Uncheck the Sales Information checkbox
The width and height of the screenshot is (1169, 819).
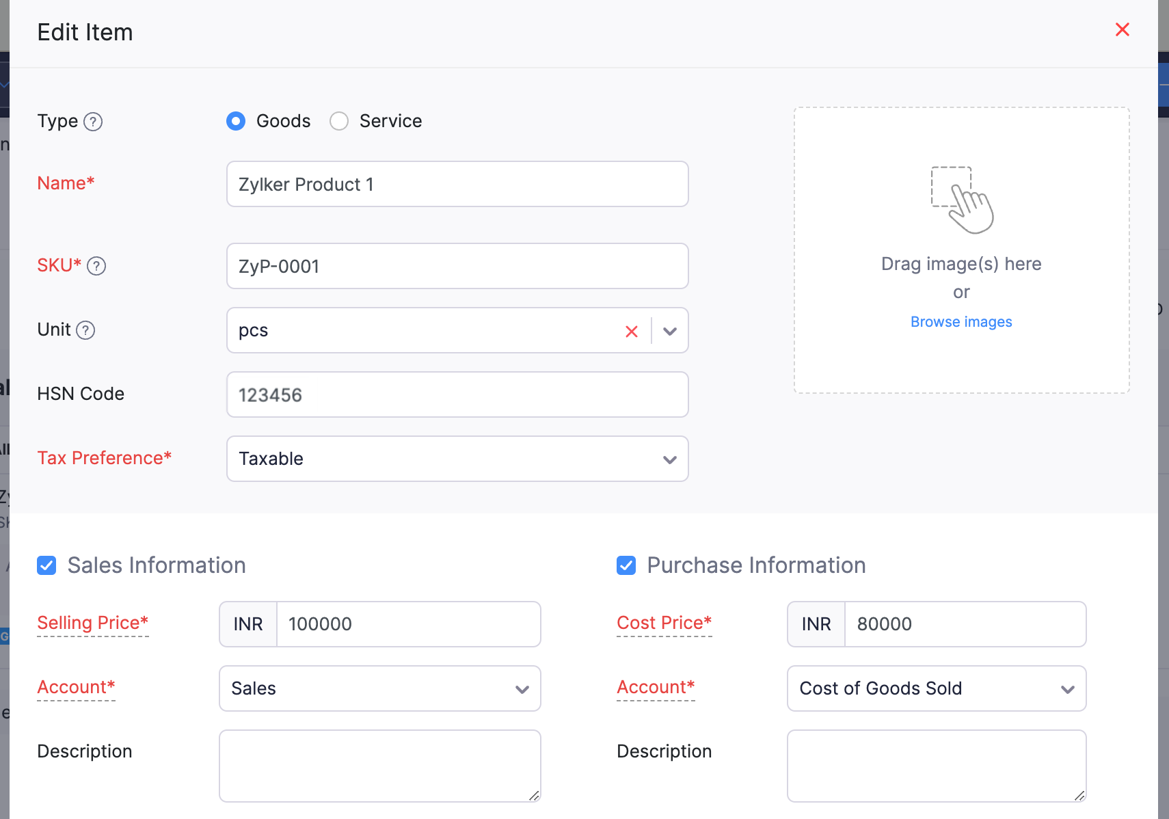coord(46,565)
